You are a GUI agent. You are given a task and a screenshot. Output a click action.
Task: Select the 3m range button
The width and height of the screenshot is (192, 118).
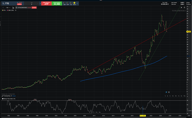click(176, 96)
